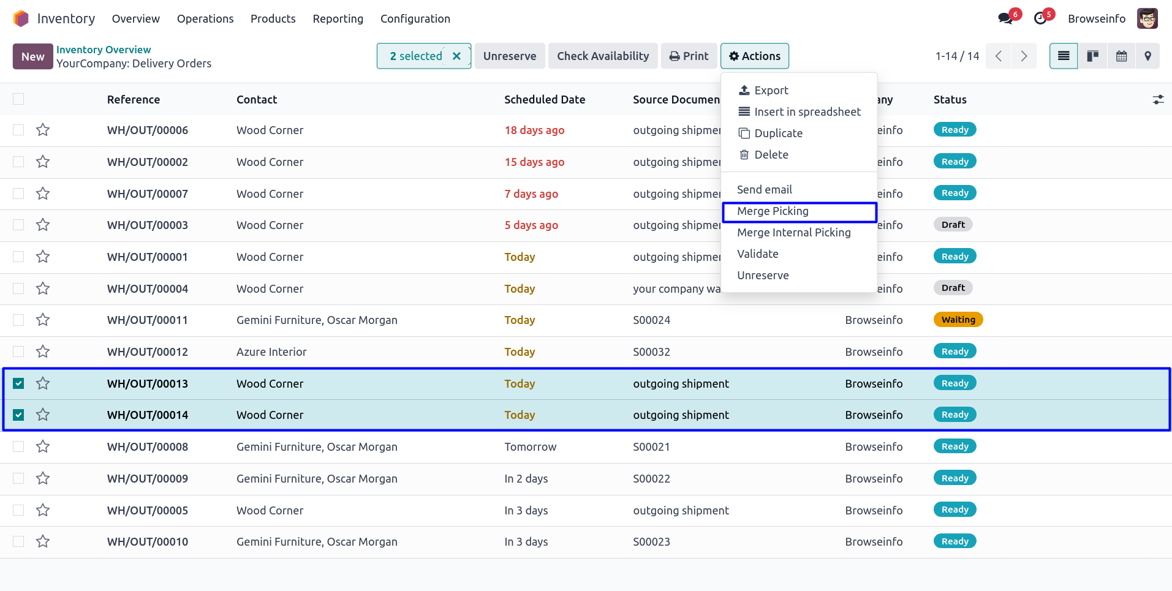This screenshot has height=591, width=1172.
Task: Collapse the Actions dropdown
Action: pos(754,56)
